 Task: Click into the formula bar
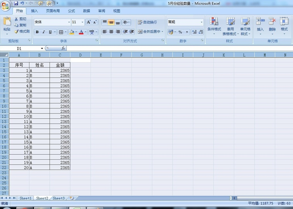point(180,49)
